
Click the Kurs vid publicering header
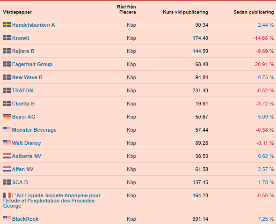tap(186, 12)
